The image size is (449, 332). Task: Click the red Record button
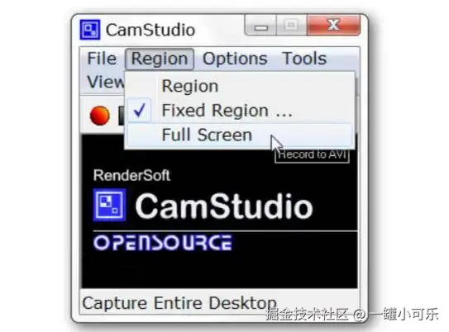(100, 116)
